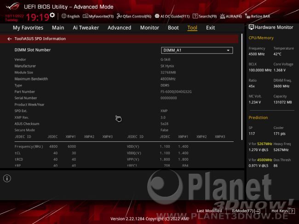Viewport: 299px width, 224px height.
Task: Click Cooler value 171 pts
Action: tap(279, 134)
